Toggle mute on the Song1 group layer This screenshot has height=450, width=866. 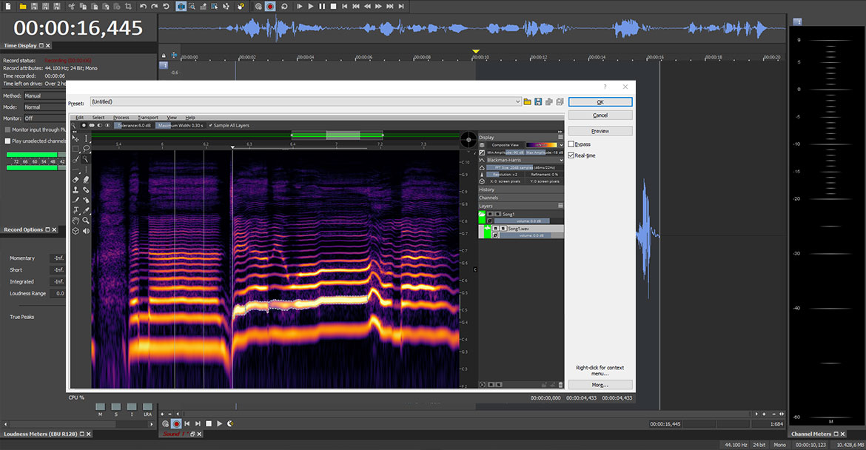(490, 214)
